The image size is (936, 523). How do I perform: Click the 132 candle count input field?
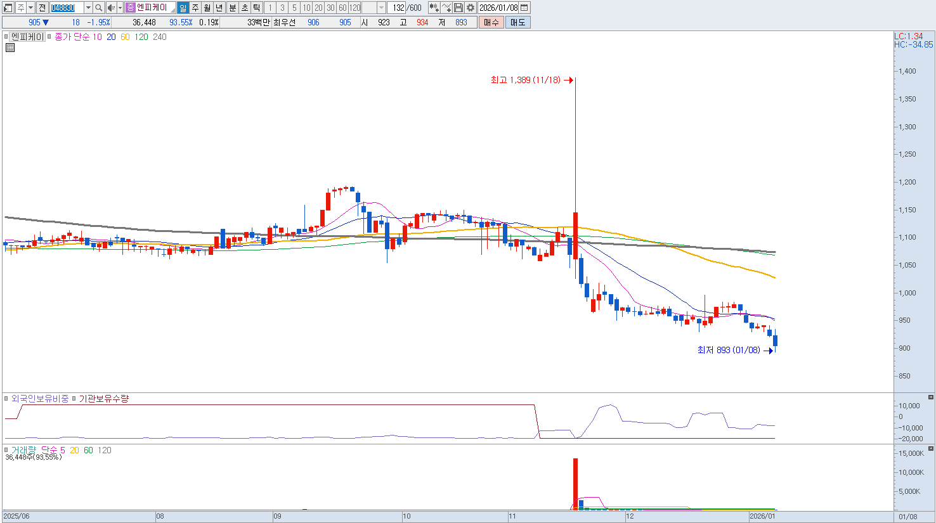pyautogui.click(x=397, y=8)
